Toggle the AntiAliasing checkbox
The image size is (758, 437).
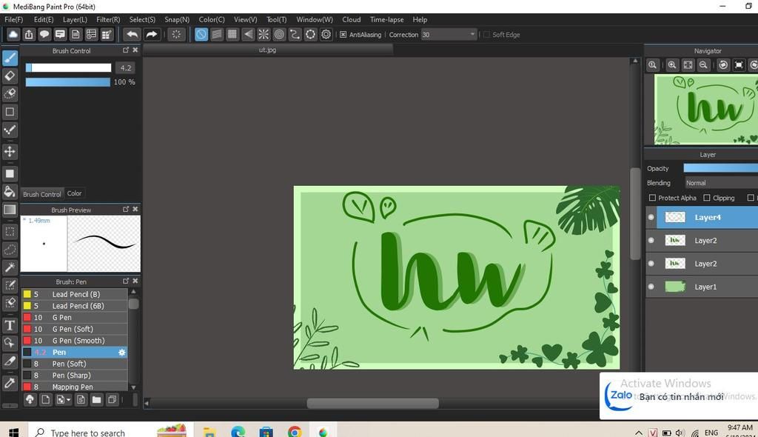click(x=343, y=35)
